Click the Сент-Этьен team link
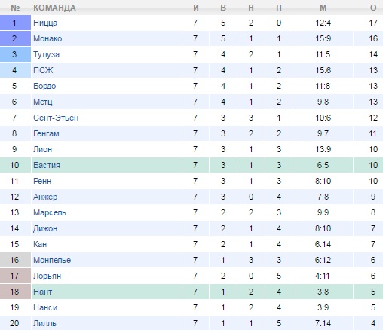 (56, 118)
